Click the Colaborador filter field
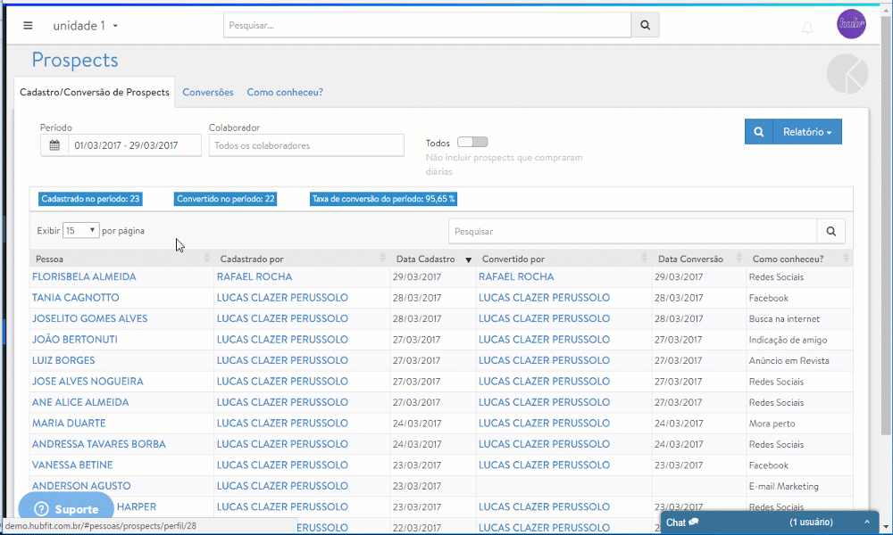 click(x=306, y=145)
